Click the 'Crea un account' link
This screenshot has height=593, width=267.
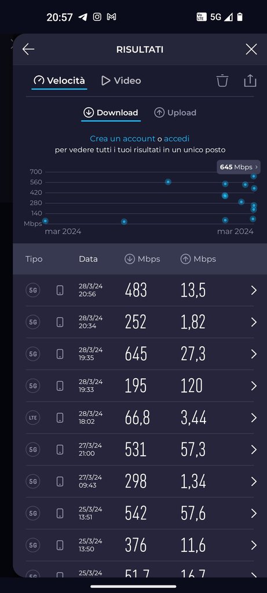pyautogui.click(x=123, y=139)
